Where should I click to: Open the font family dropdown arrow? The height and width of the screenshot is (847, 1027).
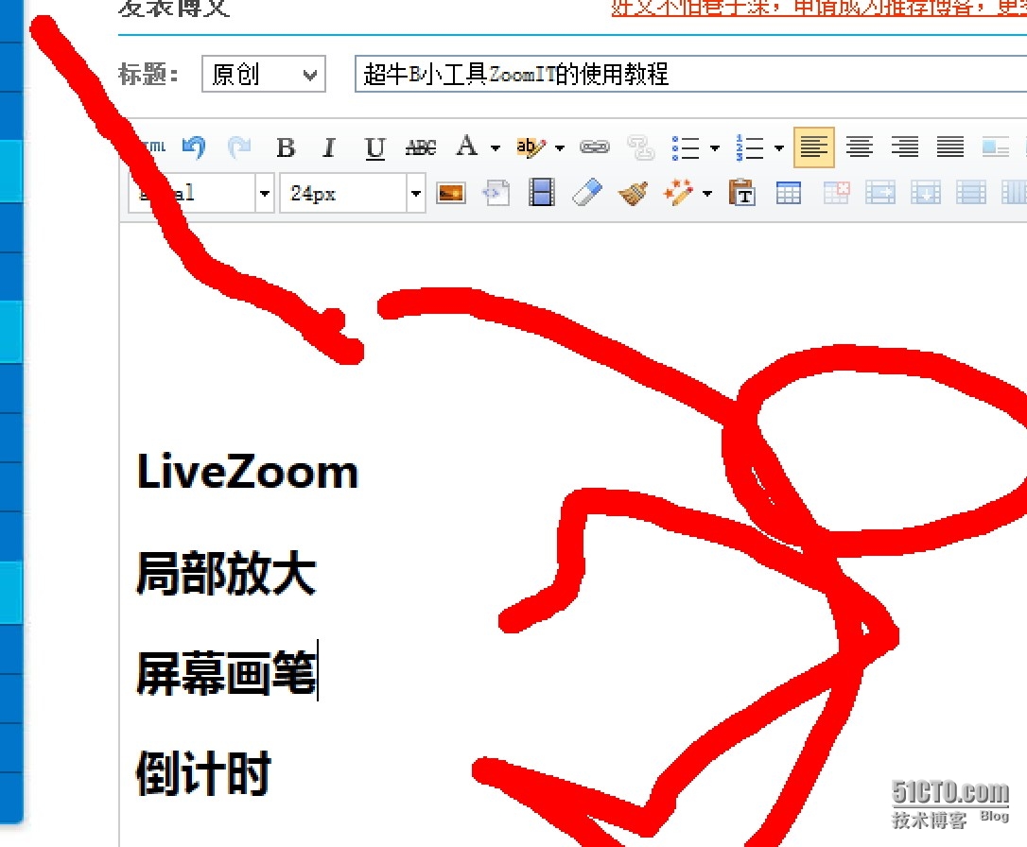point(265,193)
